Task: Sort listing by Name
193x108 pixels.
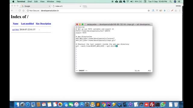Action: pyautogui.click(x=15, y=24)
